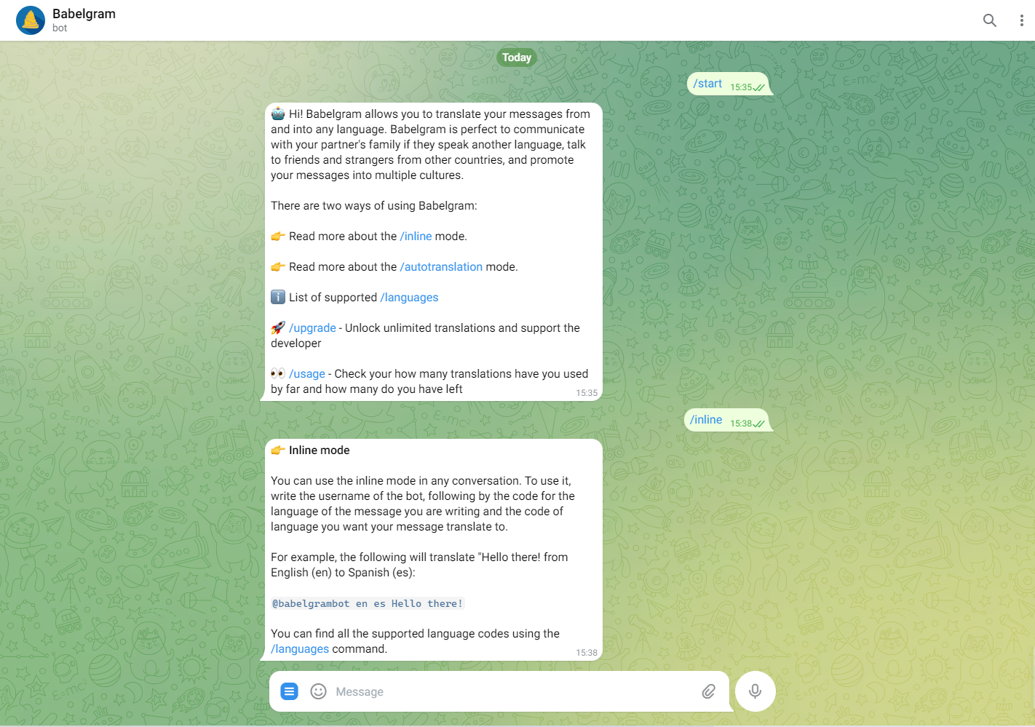Click the Today date badge

[x=517, y=57]
